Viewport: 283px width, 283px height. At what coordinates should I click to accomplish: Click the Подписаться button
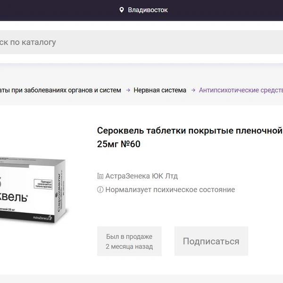pos(211,241)
